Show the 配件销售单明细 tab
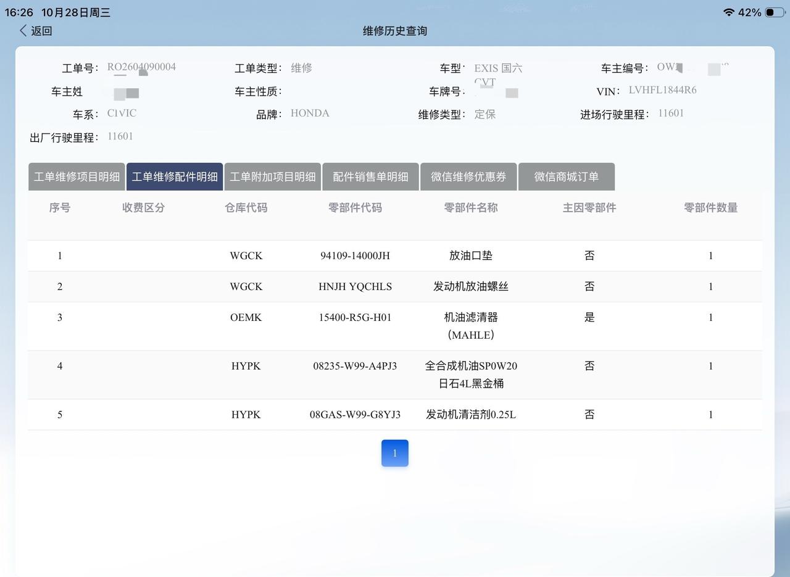Image resolution: width=790 pixels, height=577 pixels. [370, 176]
